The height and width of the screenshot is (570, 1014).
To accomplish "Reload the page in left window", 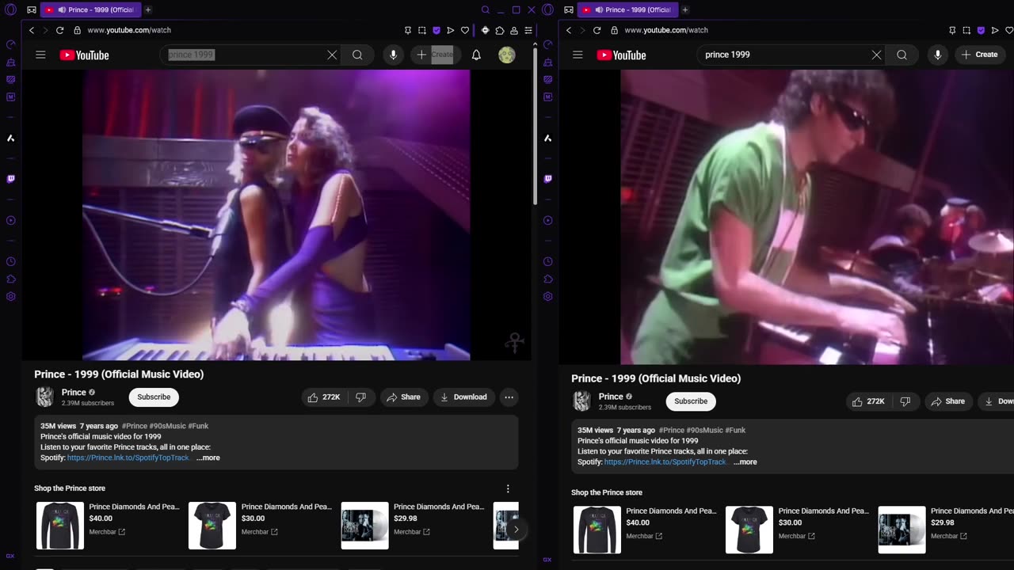I will [x=59, y=30].
